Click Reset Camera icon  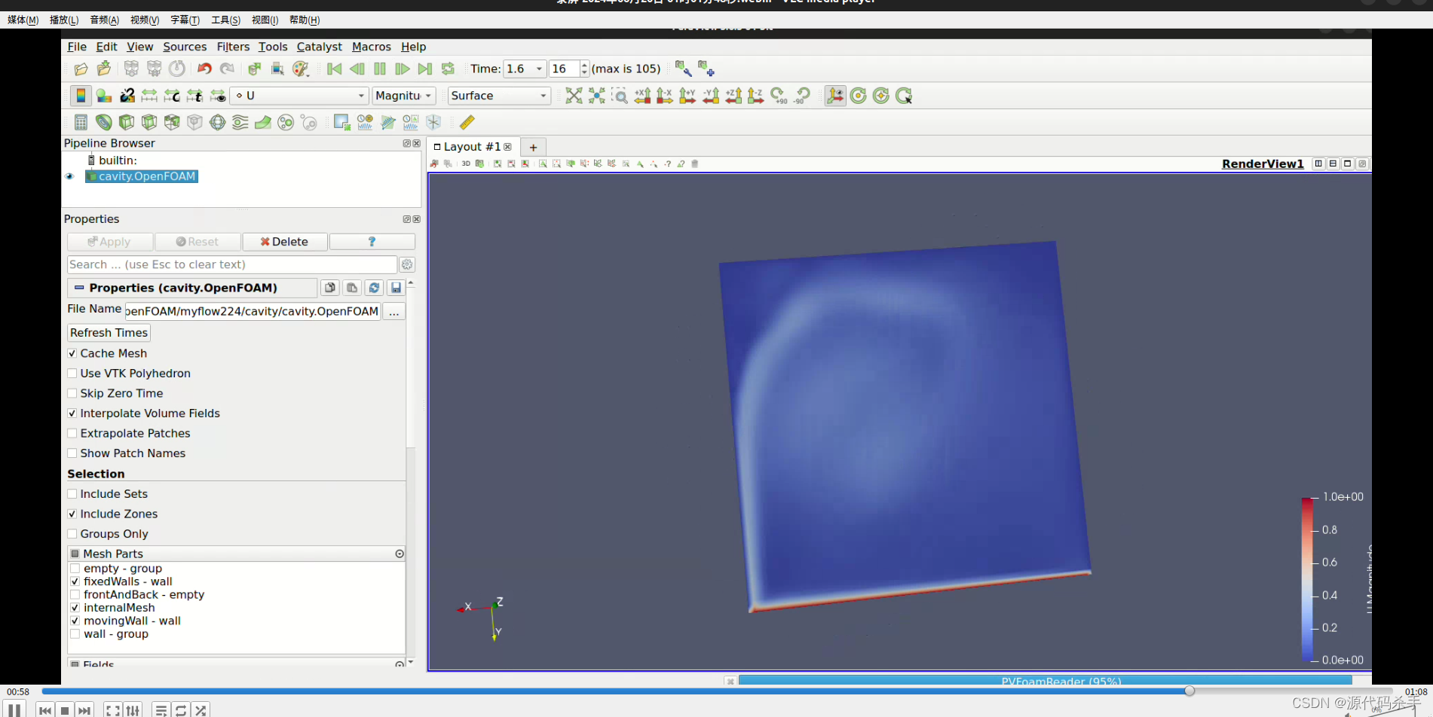coord(574,96)
